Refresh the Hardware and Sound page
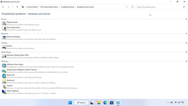188x106 pixels. pos(132,7)
